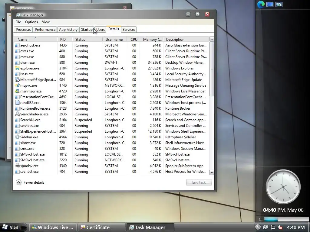
Task: Switch to the Services tab
Action: [x=129, y=29]
